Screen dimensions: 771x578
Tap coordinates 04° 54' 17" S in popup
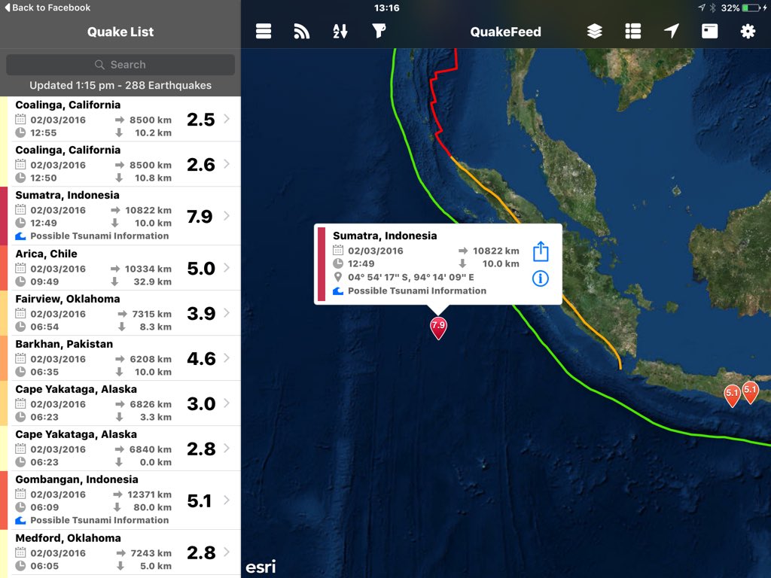411,277
